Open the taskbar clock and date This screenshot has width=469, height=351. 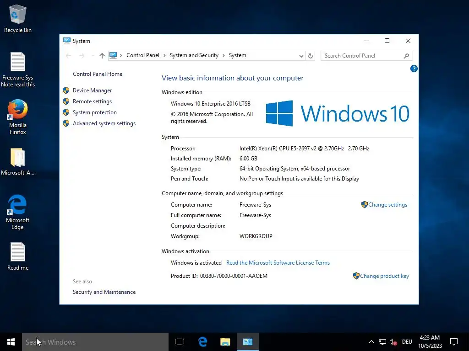tap(430, 342)
